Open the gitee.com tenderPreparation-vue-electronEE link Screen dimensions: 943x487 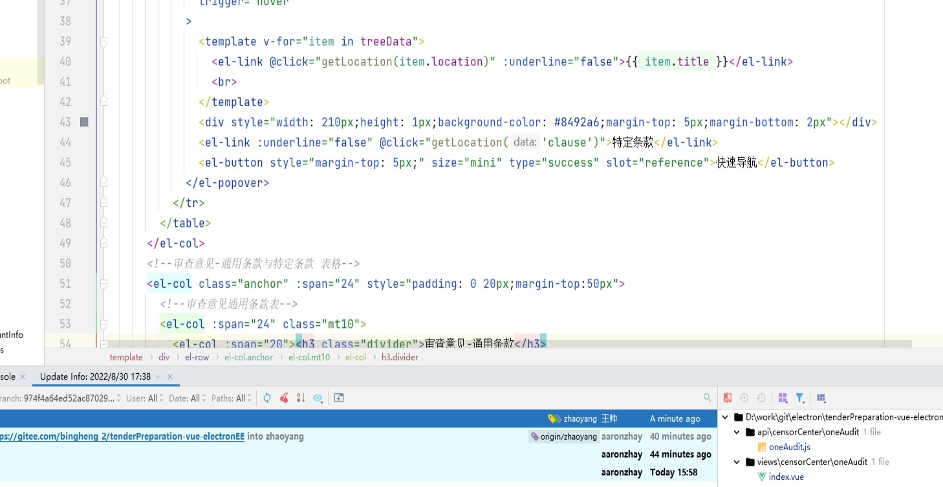coord(122,437)
